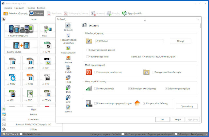
Task: Expand the Εικόνα category panel
Action: [x=29, y=114]
